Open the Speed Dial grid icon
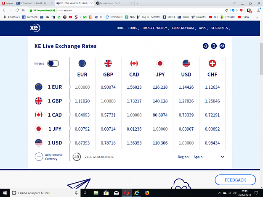The image size is (263, 197). [x=24, y=10]
